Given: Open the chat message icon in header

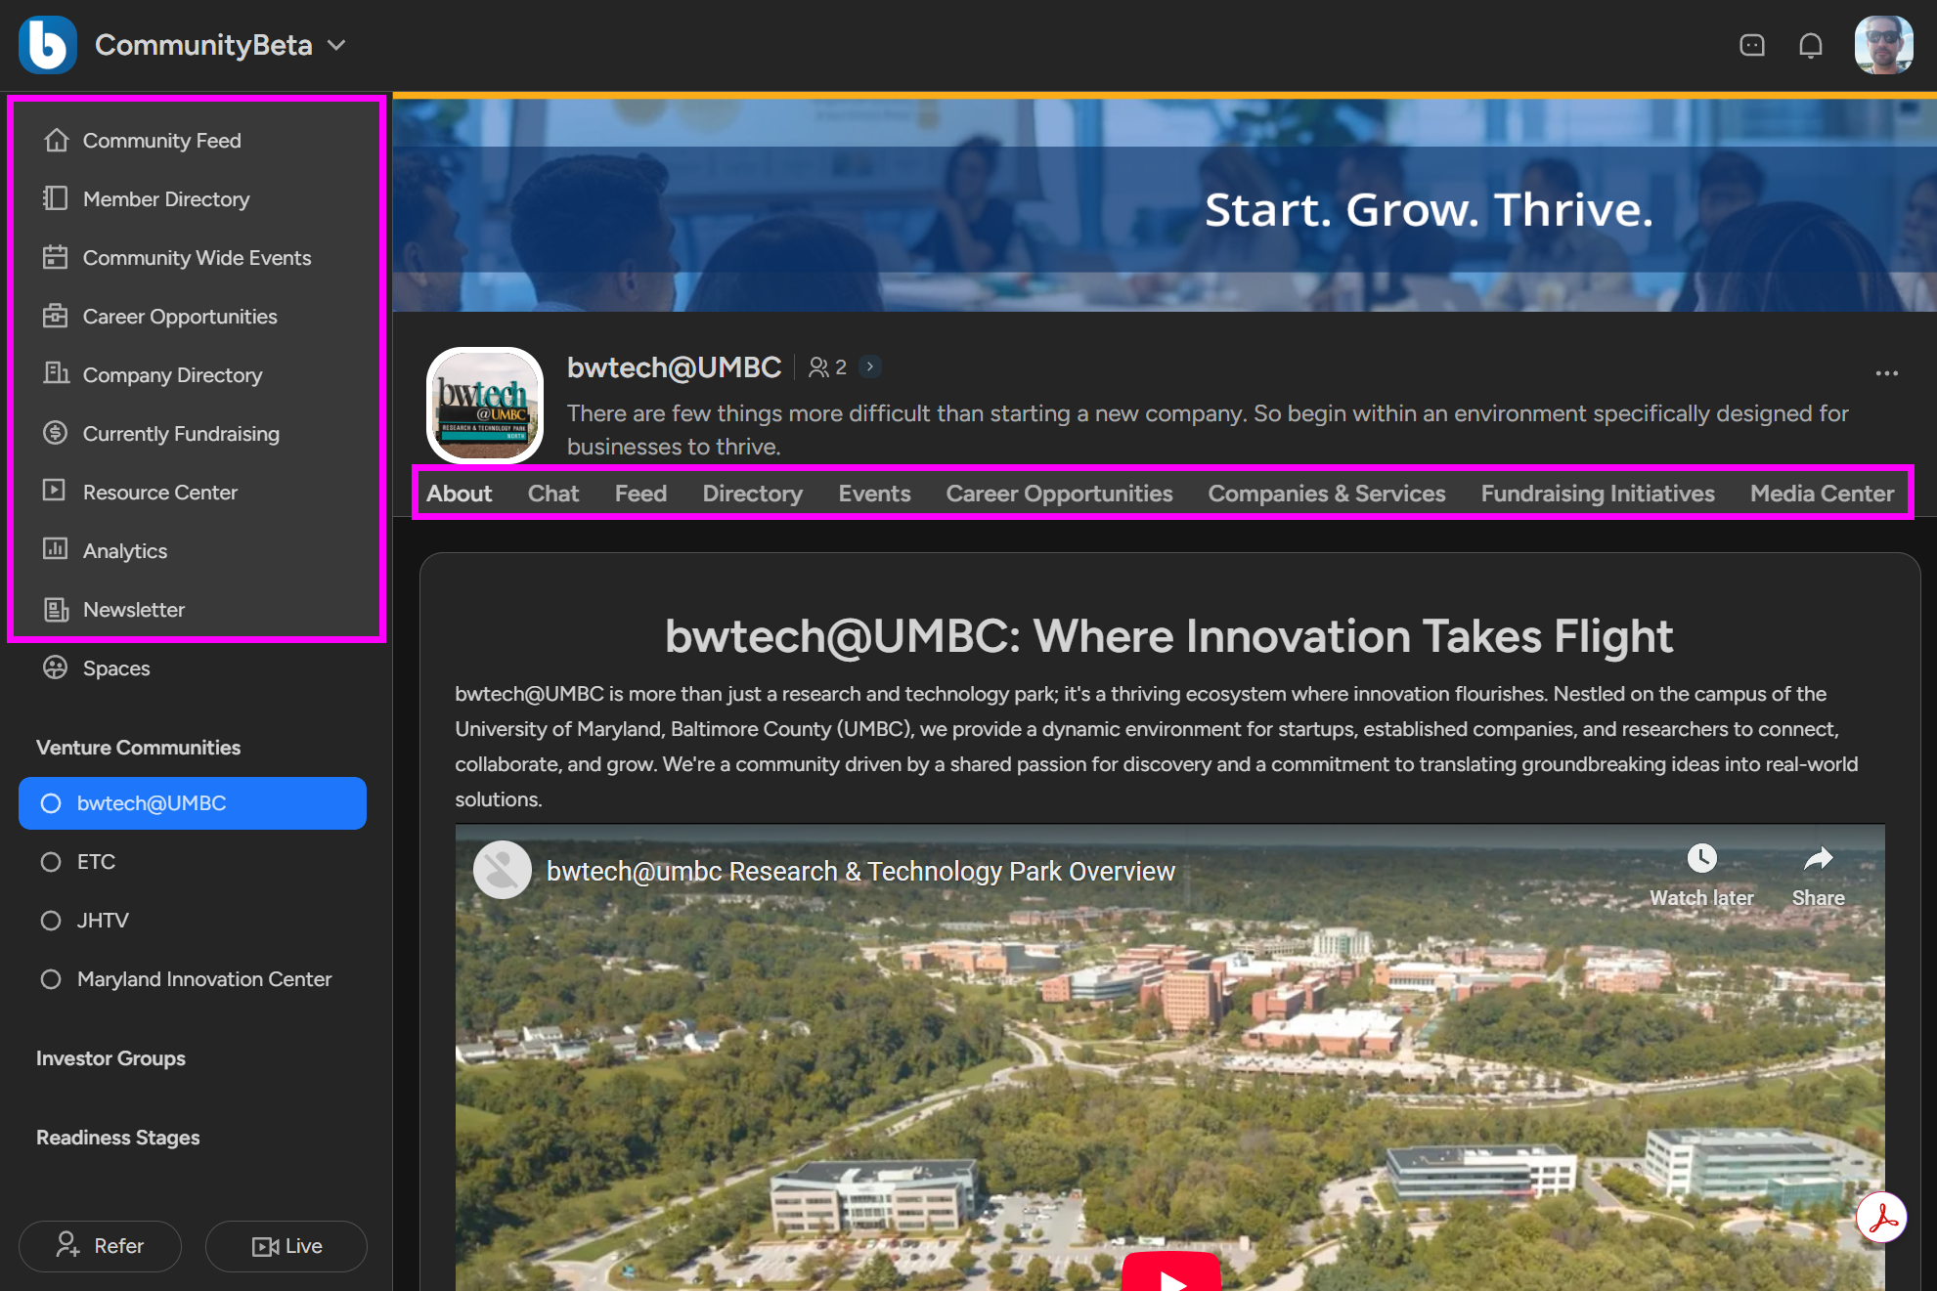Looking at the screenshot, I should coord(1752,45).
